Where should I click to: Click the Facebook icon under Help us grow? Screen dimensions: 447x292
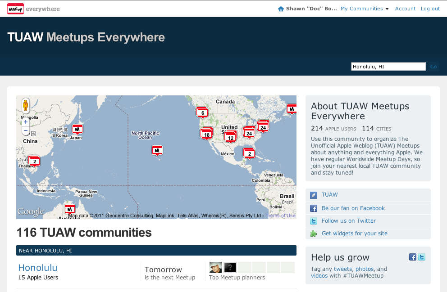(412, 257)
